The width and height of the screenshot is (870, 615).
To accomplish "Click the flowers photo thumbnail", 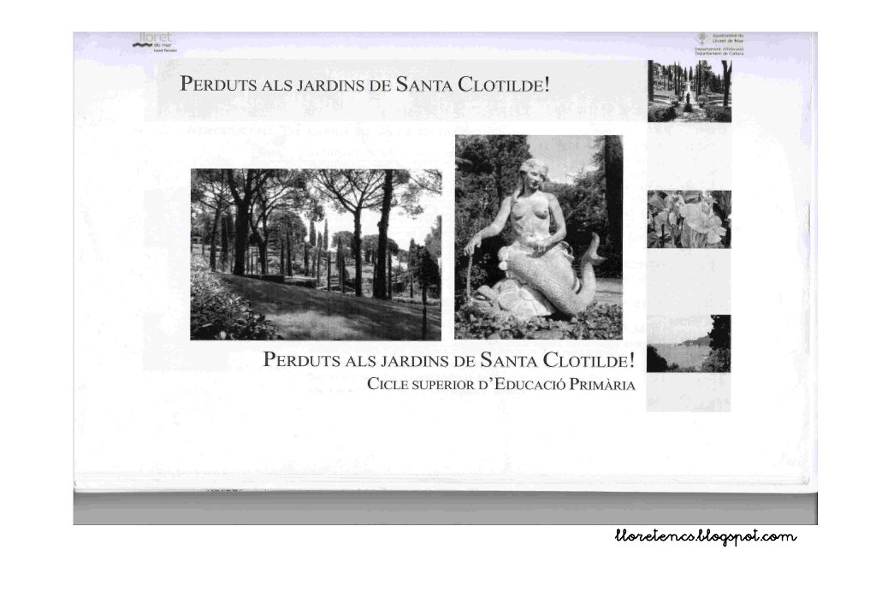I will click(689, 219).
